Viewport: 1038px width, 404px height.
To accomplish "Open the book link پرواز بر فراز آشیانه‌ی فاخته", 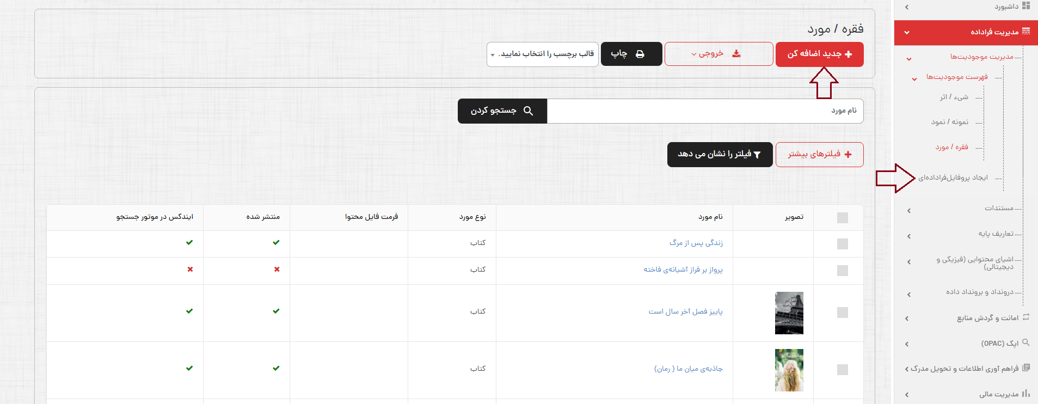I will [683, 270].
